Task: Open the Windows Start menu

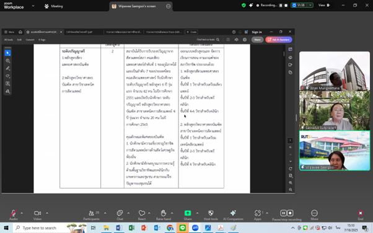Action: (x=6, y=228)
